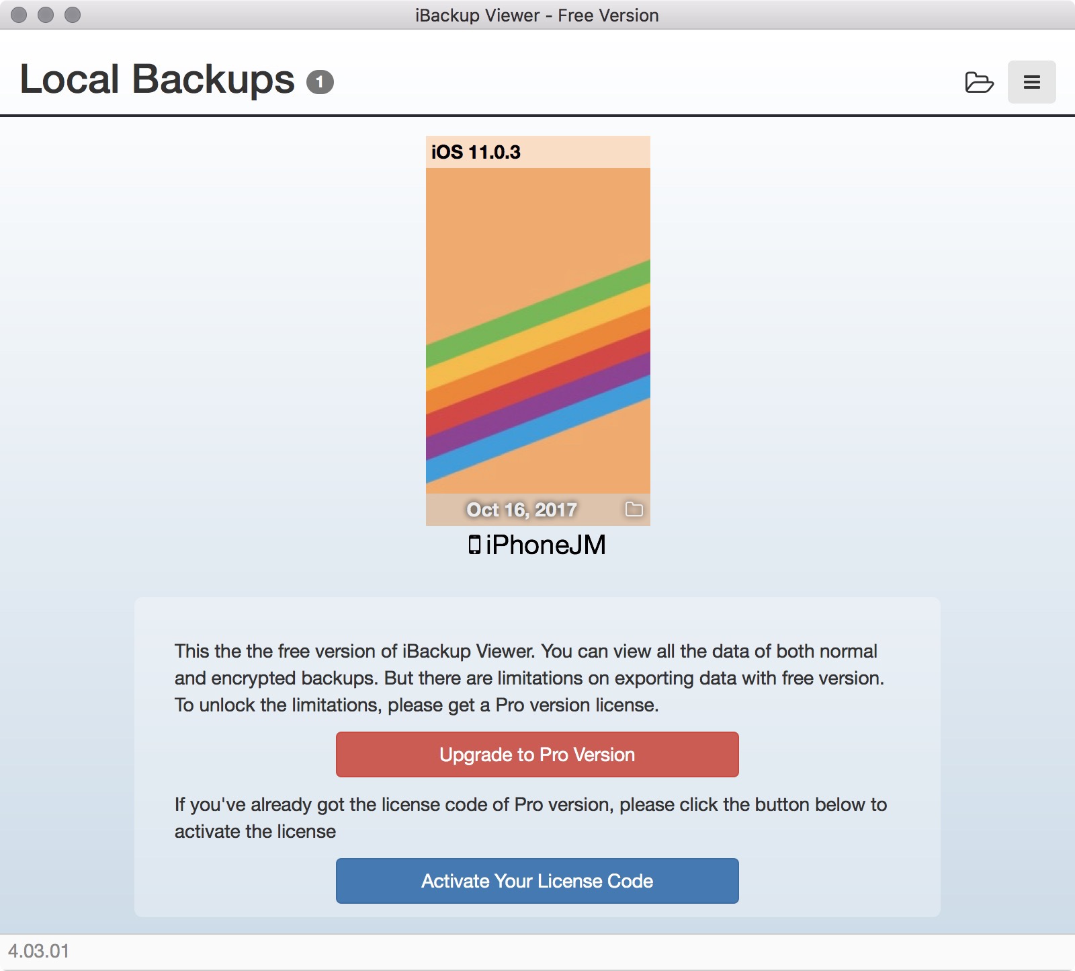This screenshot has width=1075, height=971.
Task: Click the version number 4.03.01
Action: point(38,951)
